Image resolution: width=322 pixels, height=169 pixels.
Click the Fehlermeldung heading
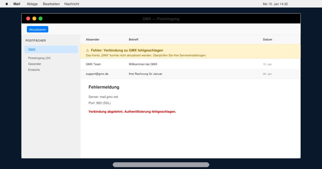point(104,87)
